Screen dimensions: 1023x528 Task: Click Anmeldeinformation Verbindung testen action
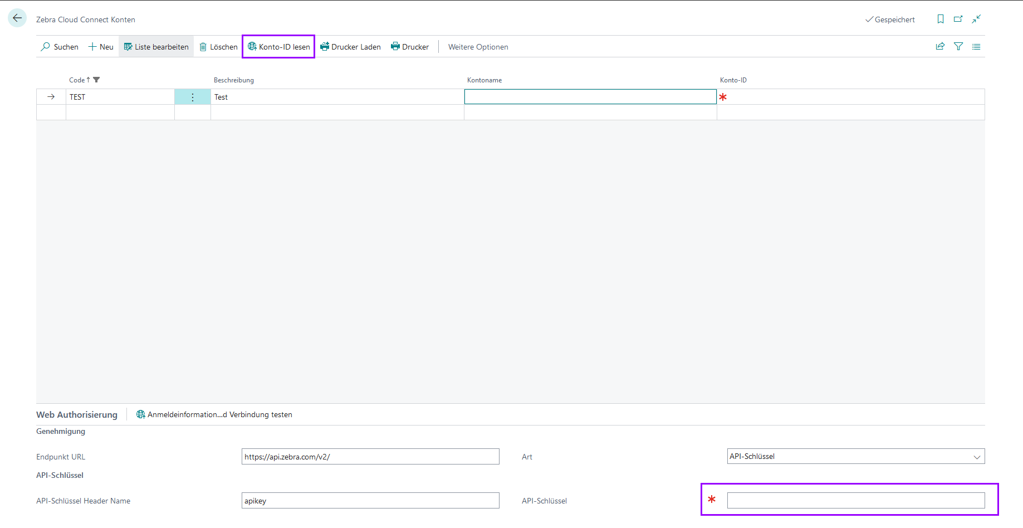click(x=214, y=414)
